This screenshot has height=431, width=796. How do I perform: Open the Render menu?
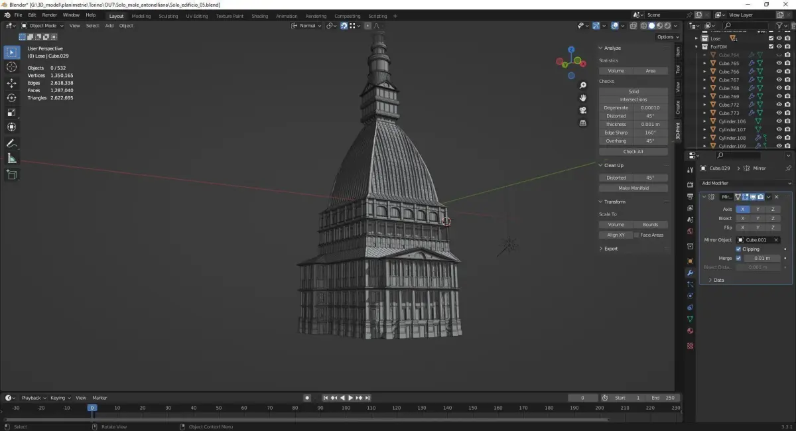pos(50,15)
